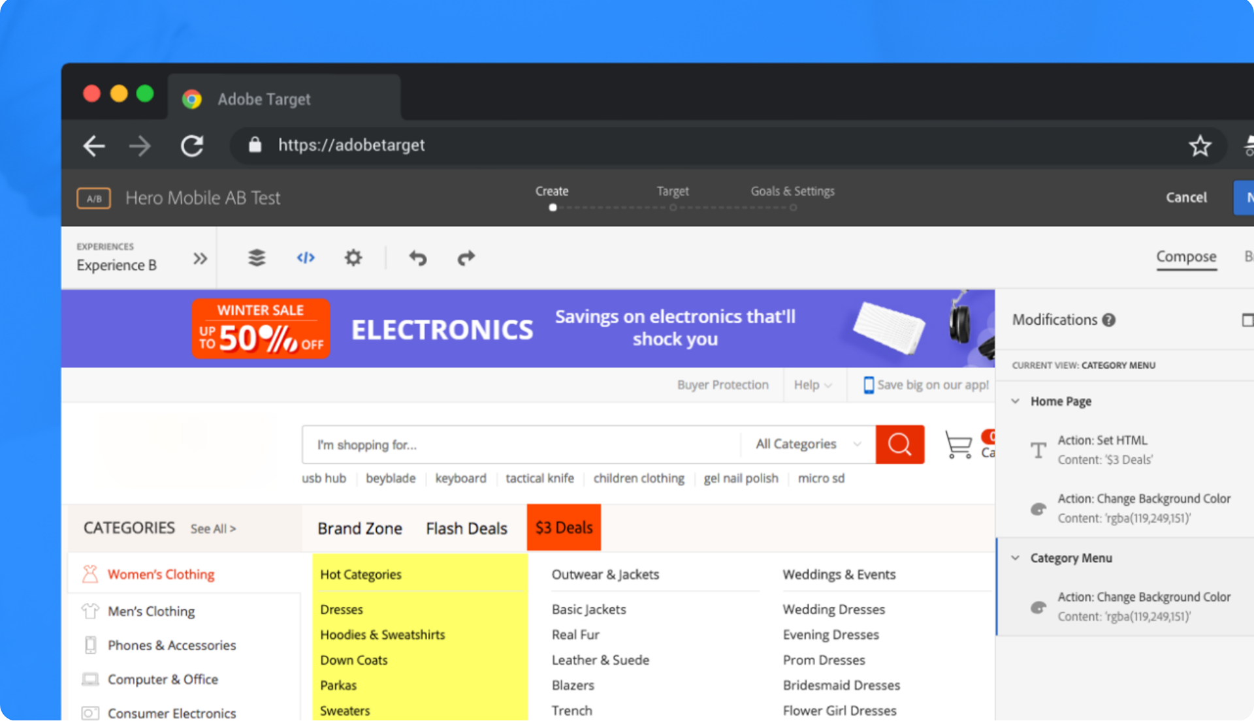Screen dimensions: 1254x721
Task: Collapse the Home Page modifications group
Action: (x=1016, y=401)
